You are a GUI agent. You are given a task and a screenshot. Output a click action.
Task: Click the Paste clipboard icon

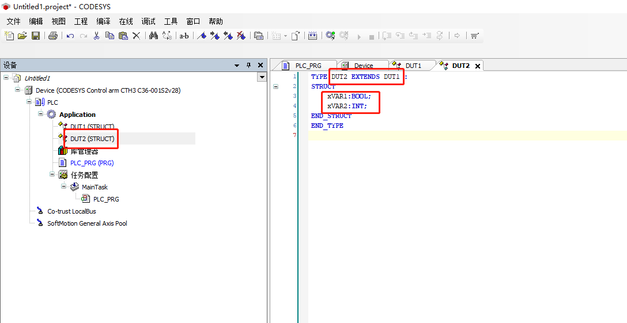[123, 36]
